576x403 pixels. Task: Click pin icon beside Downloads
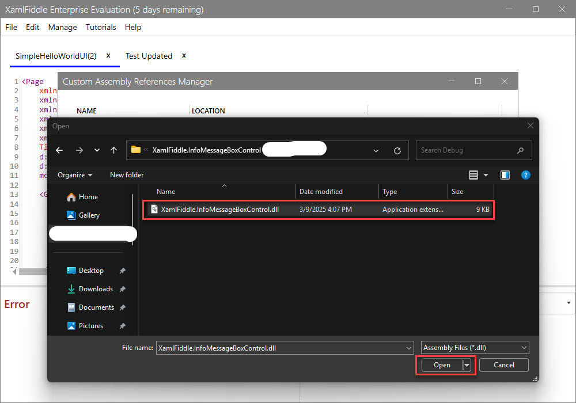[122, 289]
